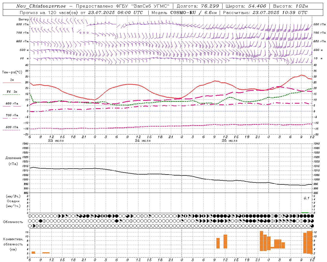Click the (мм/1ч.) precipitation unit label
The height and width of the screenshot is (262, 327).
[13, 206]
